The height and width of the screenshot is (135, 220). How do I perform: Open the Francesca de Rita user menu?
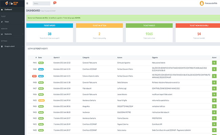(x=211, y=3)
